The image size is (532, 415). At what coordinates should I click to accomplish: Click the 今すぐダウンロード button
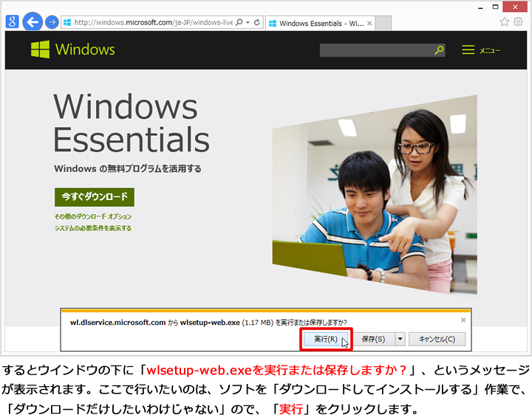tap(95, 197)
